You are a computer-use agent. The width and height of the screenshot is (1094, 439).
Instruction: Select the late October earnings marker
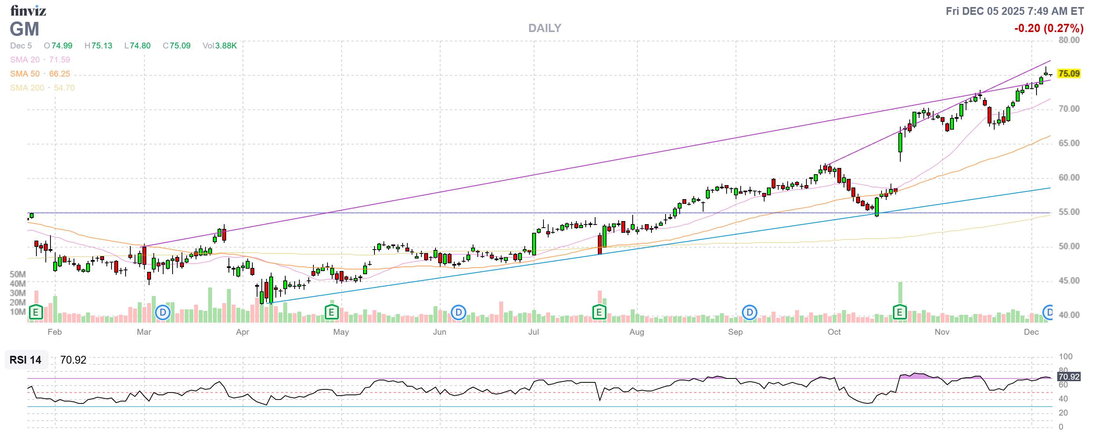pos(899,313)
